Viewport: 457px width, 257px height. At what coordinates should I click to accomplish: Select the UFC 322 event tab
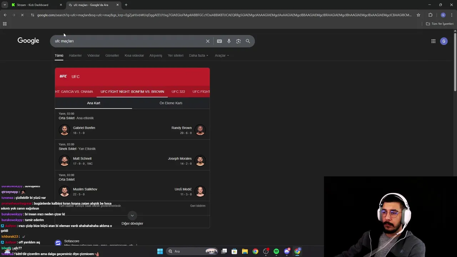pyautogui.click(x=178, y=92)
